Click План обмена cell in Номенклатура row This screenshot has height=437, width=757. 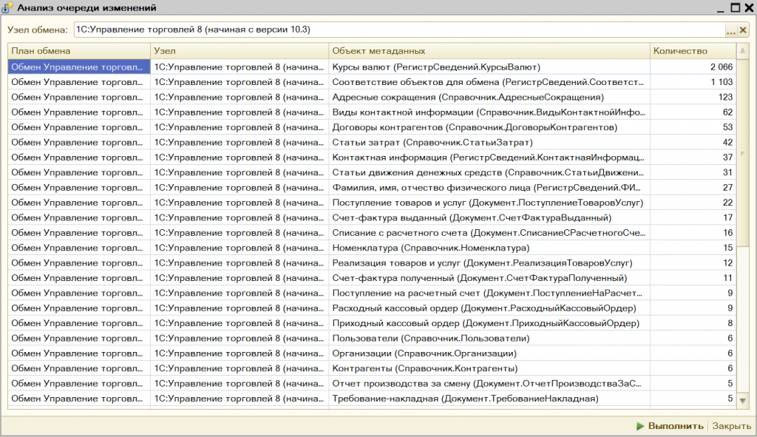[78, 248]
